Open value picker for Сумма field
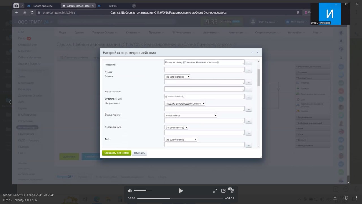Image resolution: width=362 pixels, height=204 pixels. click(x=249, y=70)
